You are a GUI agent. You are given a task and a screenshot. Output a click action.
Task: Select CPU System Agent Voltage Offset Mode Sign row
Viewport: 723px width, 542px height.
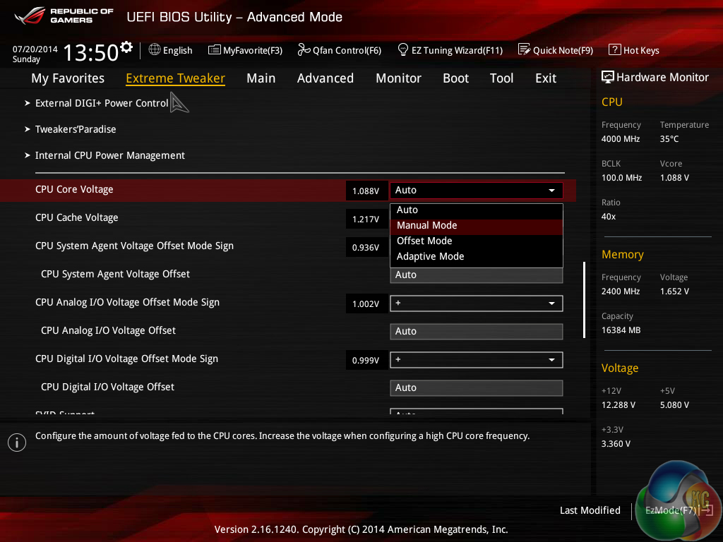134,246
